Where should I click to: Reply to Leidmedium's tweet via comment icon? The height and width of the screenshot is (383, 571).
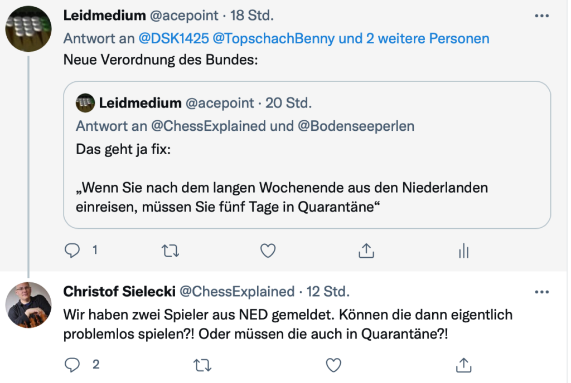72,251
